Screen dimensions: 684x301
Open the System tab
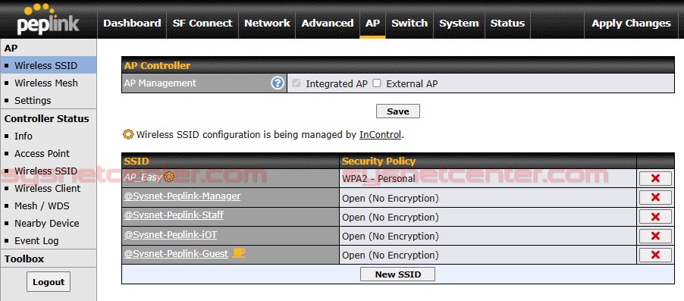point(459,23)
